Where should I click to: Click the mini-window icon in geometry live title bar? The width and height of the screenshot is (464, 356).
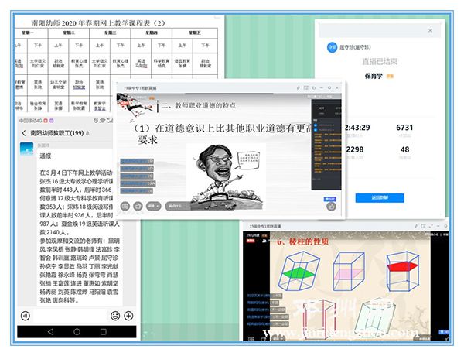point(424,226)
